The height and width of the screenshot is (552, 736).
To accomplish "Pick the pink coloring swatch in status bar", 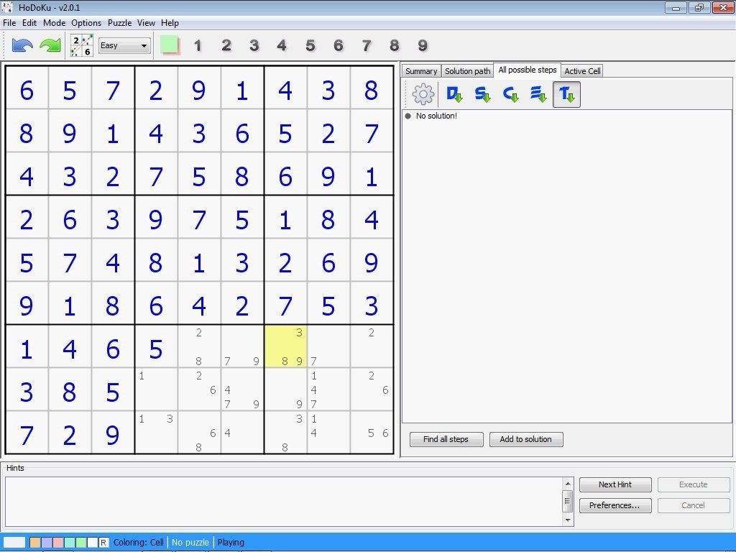I will pos(58,542).
